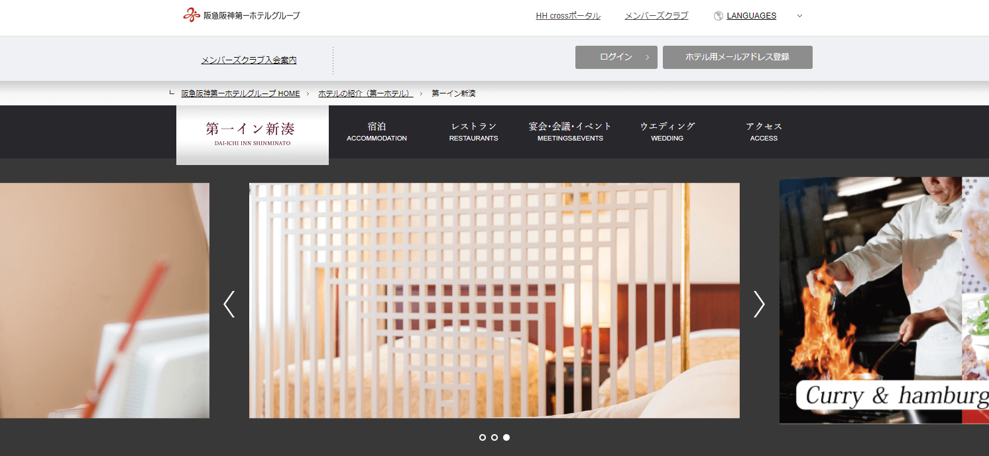Select the third carousel indicator dot
Image resolution: width=989 pixels, height=456 pixels.
coord(506,437)
